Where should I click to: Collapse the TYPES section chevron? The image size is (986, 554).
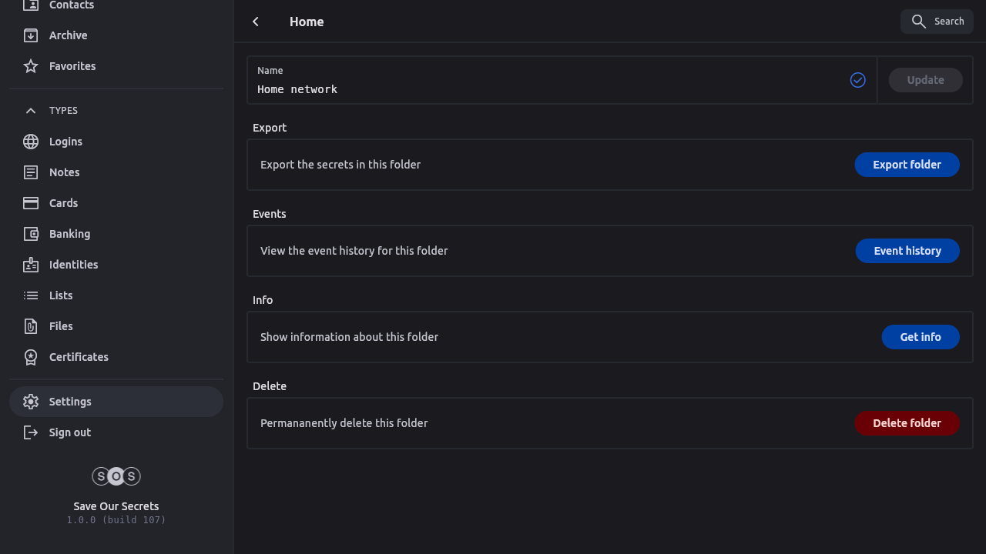point(31,111)
